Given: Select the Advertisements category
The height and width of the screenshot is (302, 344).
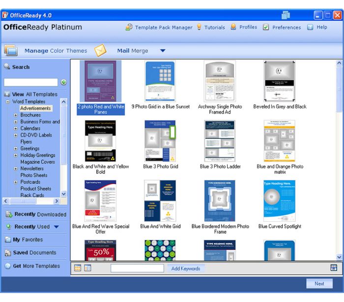Looking at the screenshot, I should pyautogui.click(x=35, y=108).
